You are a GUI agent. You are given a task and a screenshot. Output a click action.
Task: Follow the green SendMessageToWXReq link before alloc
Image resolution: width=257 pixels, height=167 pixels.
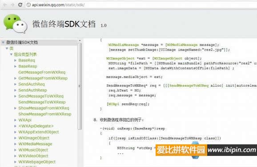189,85
